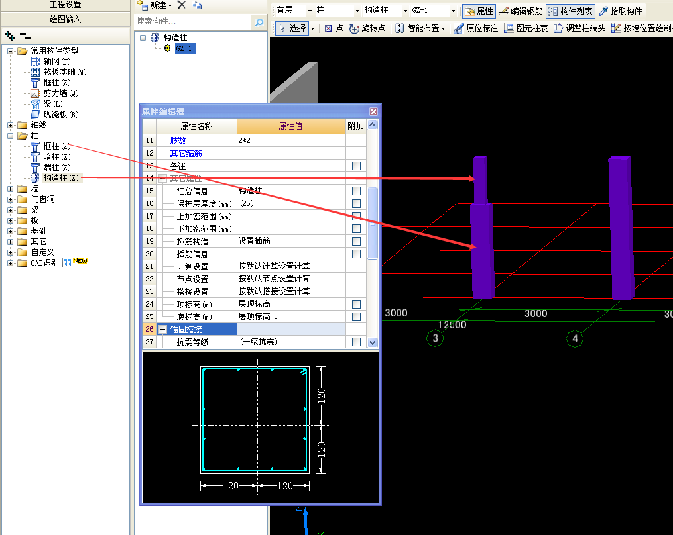Viewport: 673px width, 535px height.
Task: Click the copy component icon
Action: [196, 5]
